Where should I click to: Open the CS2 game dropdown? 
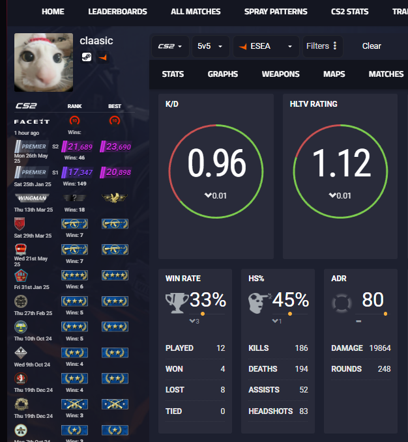170,46
